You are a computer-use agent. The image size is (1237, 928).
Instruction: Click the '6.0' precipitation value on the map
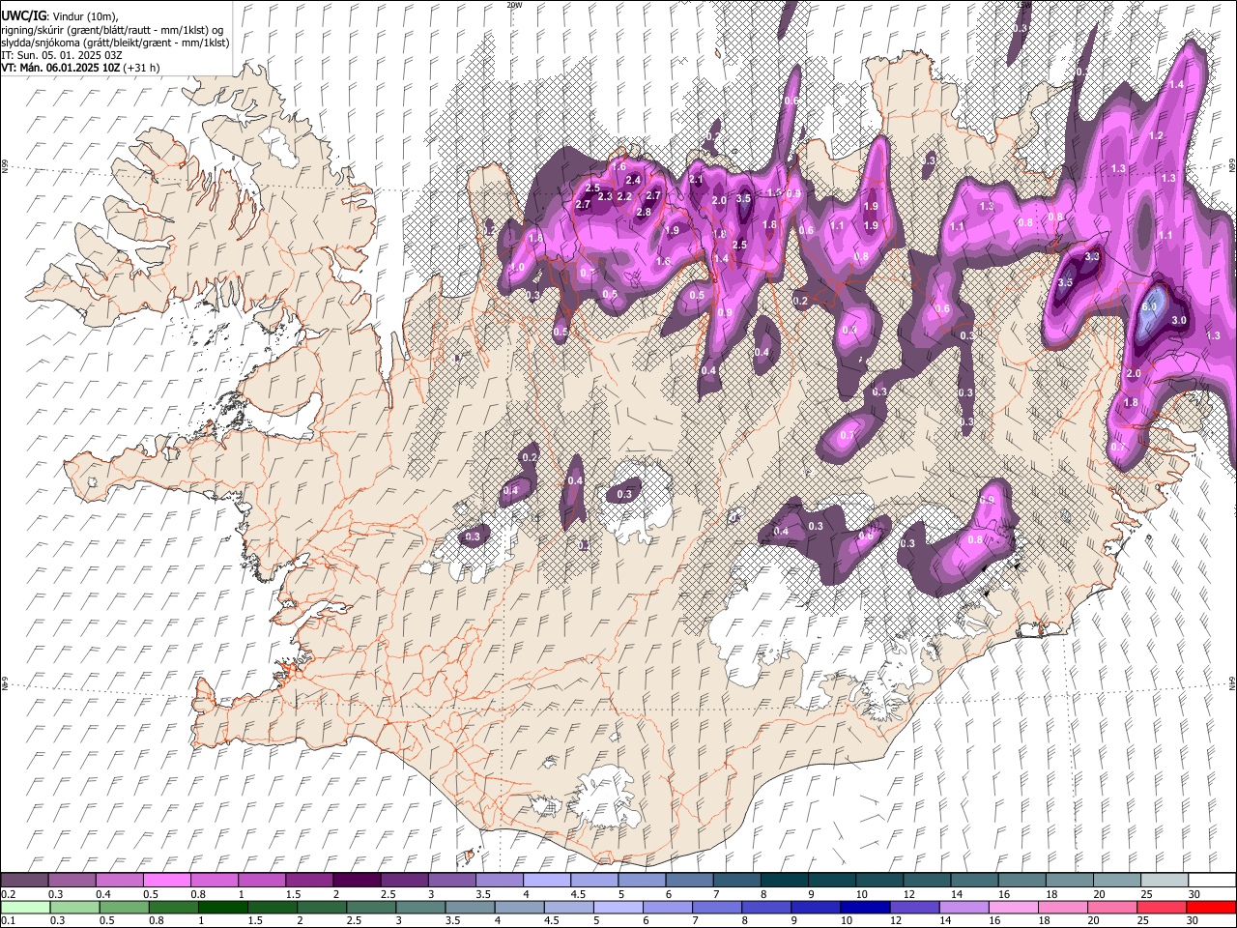[1149, 306]
